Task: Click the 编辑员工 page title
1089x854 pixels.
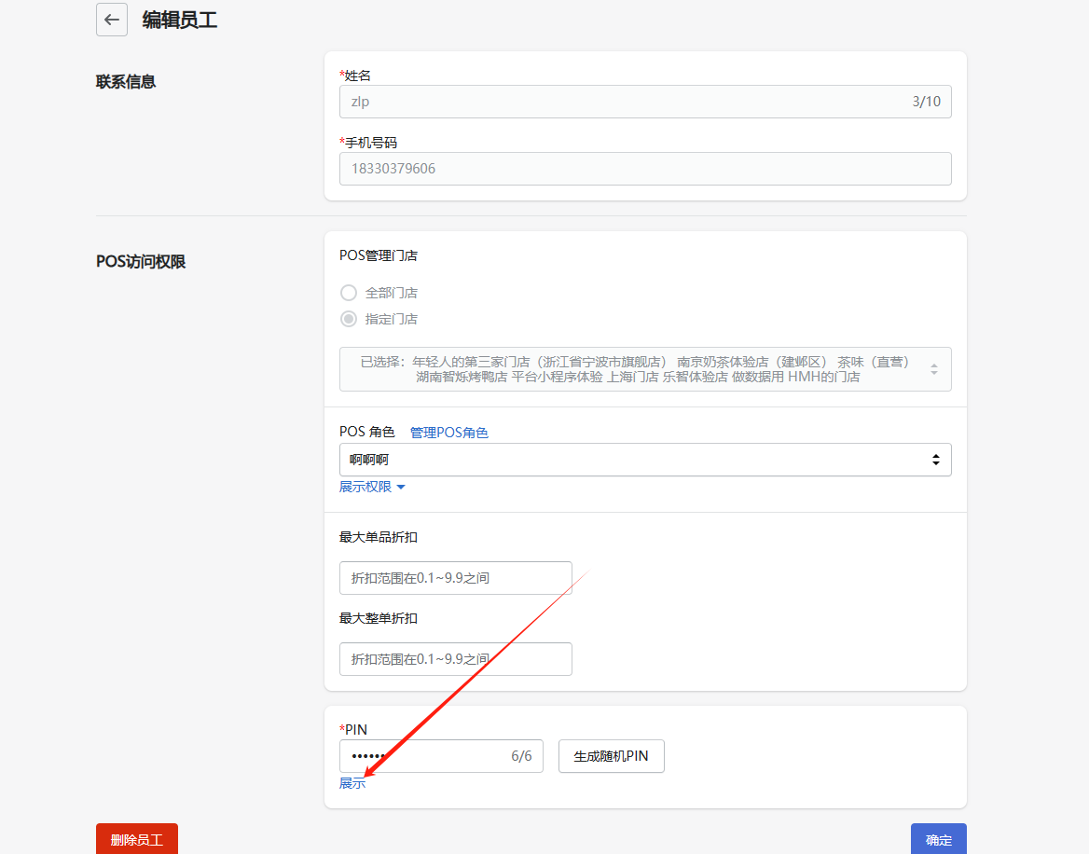Action: pyautogui.click(x=180, y=20)
